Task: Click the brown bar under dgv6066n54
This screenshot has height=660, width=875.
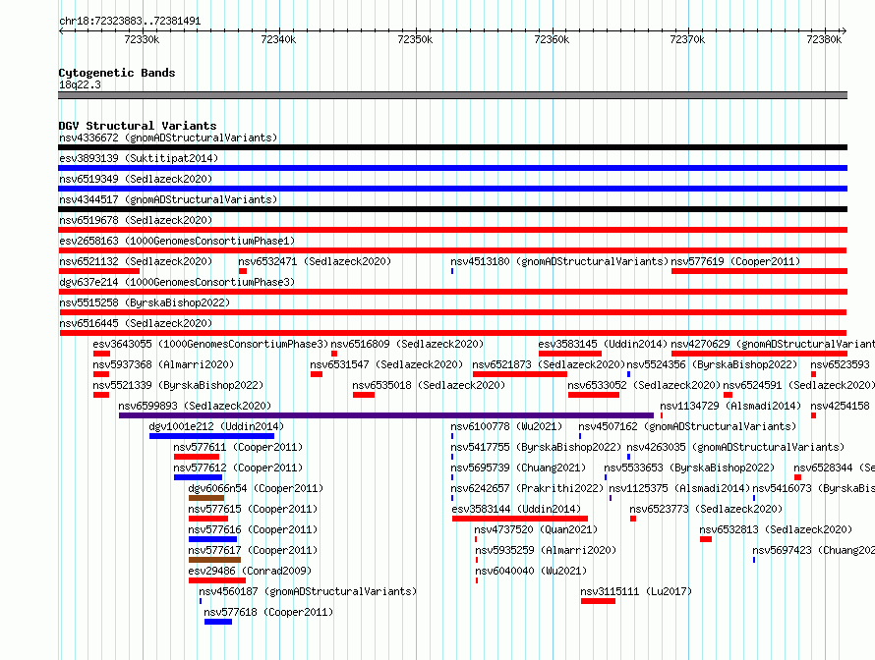Action: [x=206, y=498]
